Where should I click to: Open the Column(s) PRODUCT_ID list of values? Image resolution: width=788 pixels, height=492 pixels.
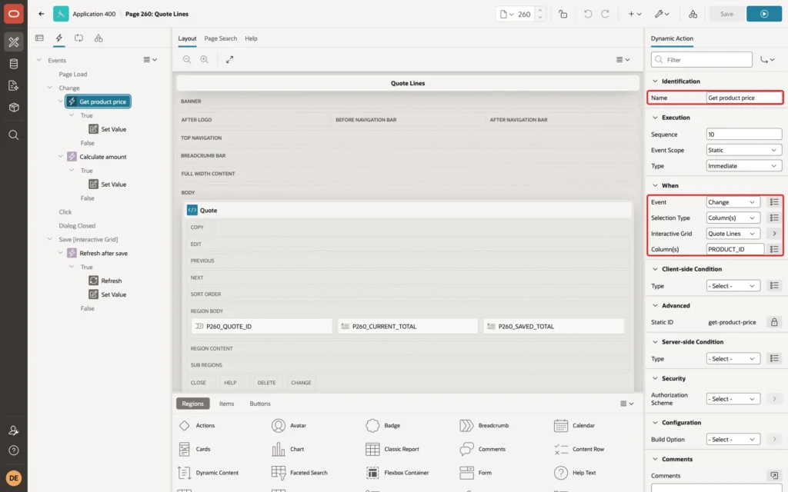point(774,249)
